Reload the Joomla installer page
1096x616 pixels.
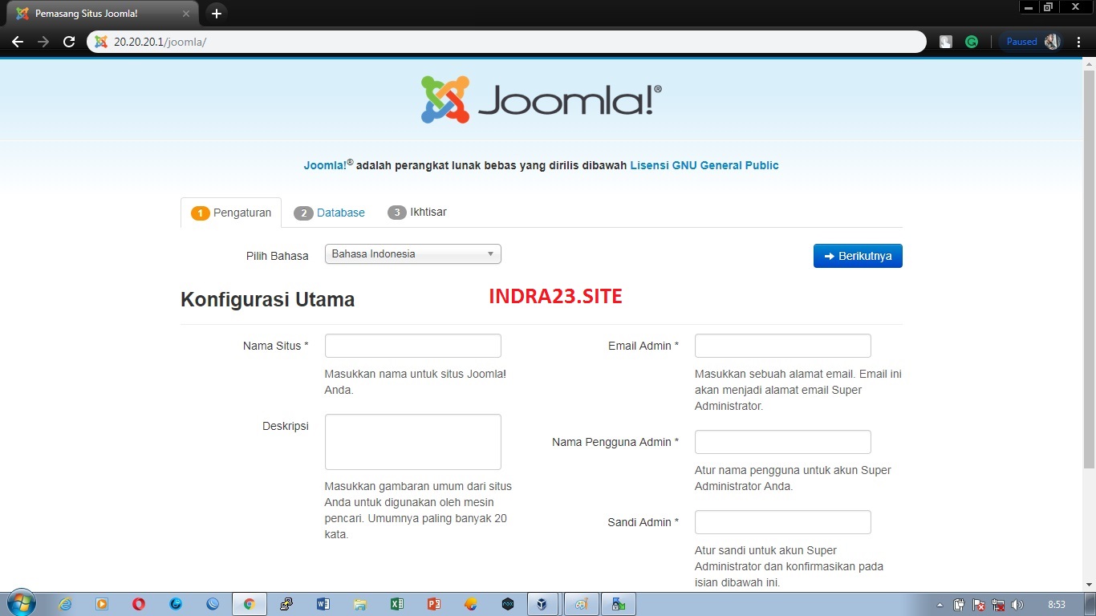pyautogui.click(x=69, y=42)
